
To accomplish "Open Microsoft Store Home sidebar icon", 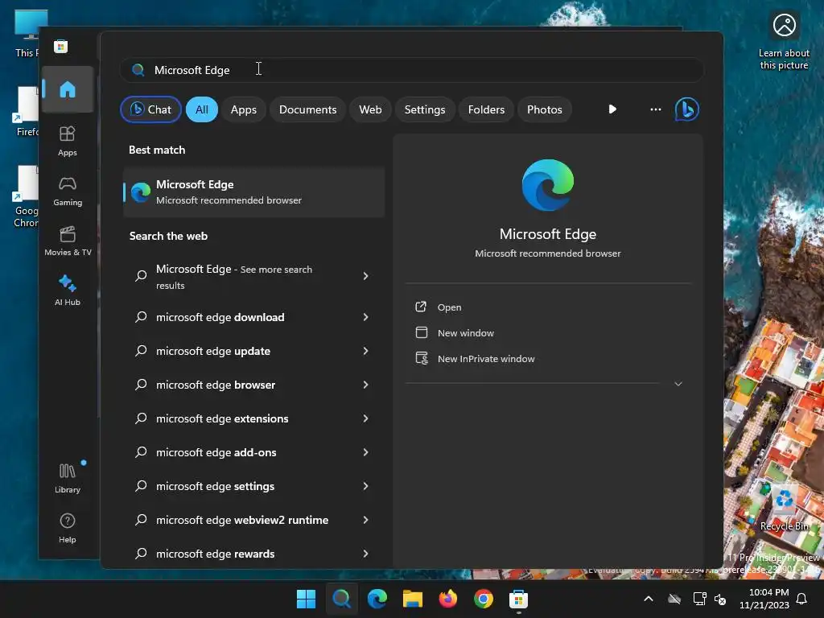I will pos(68,89).
